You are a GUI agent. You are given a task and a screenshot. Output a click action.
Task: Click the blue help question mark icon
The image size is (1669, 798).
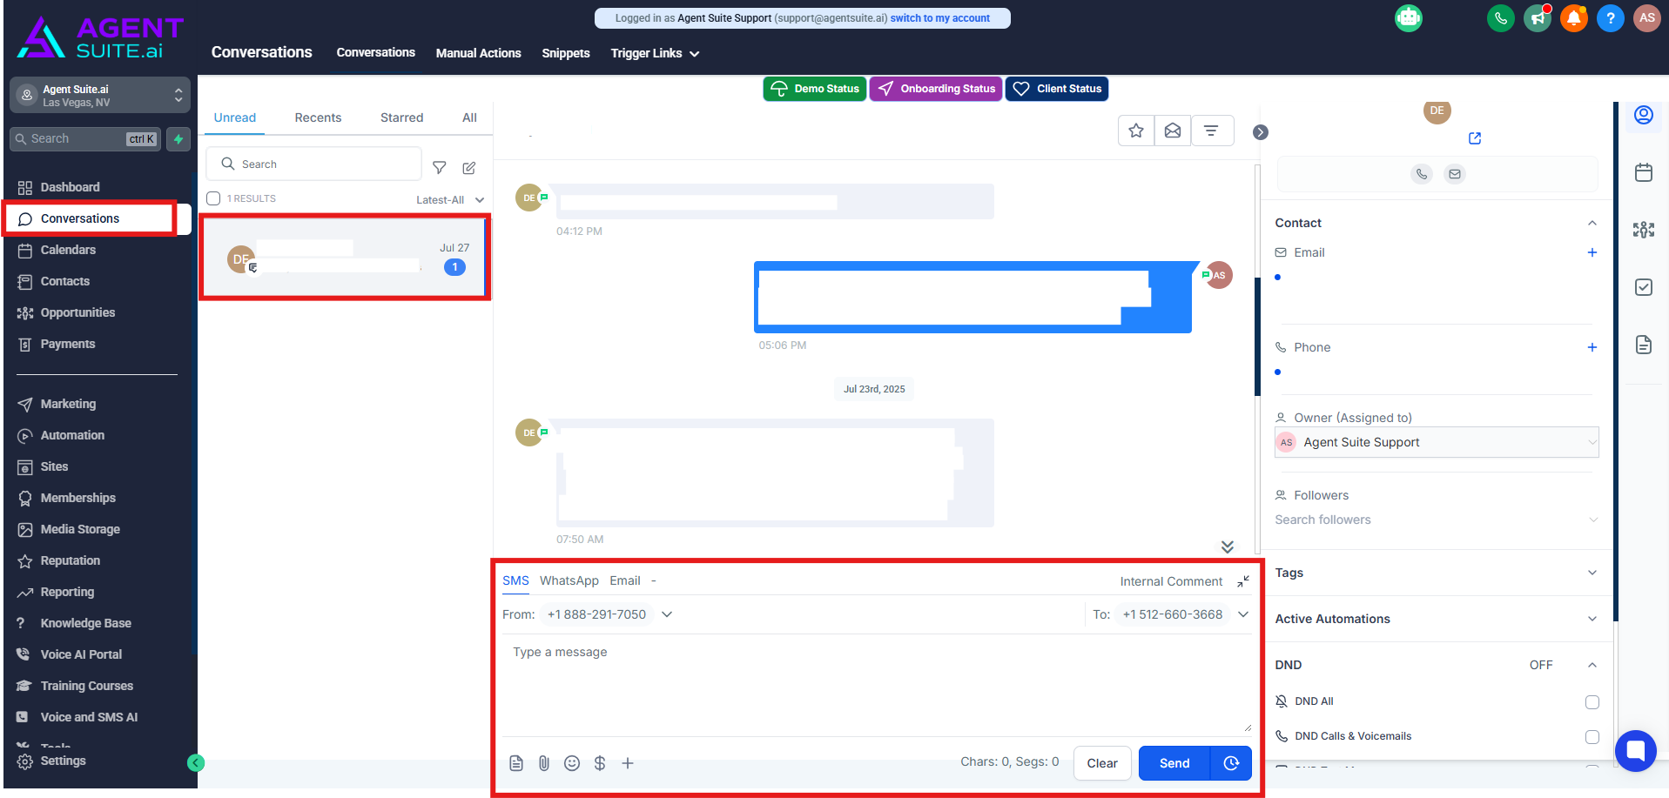click(1611, 18)
